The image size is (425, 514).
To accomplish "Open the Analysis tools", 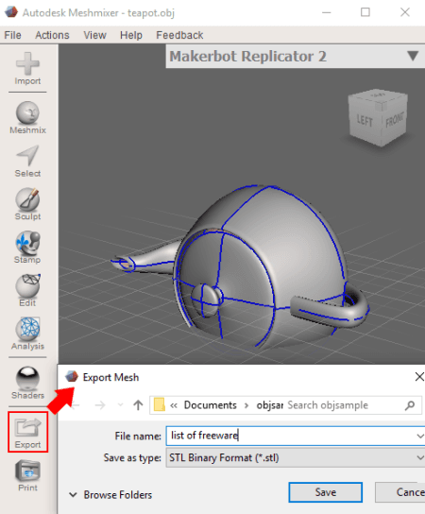I will click(27, 334).
